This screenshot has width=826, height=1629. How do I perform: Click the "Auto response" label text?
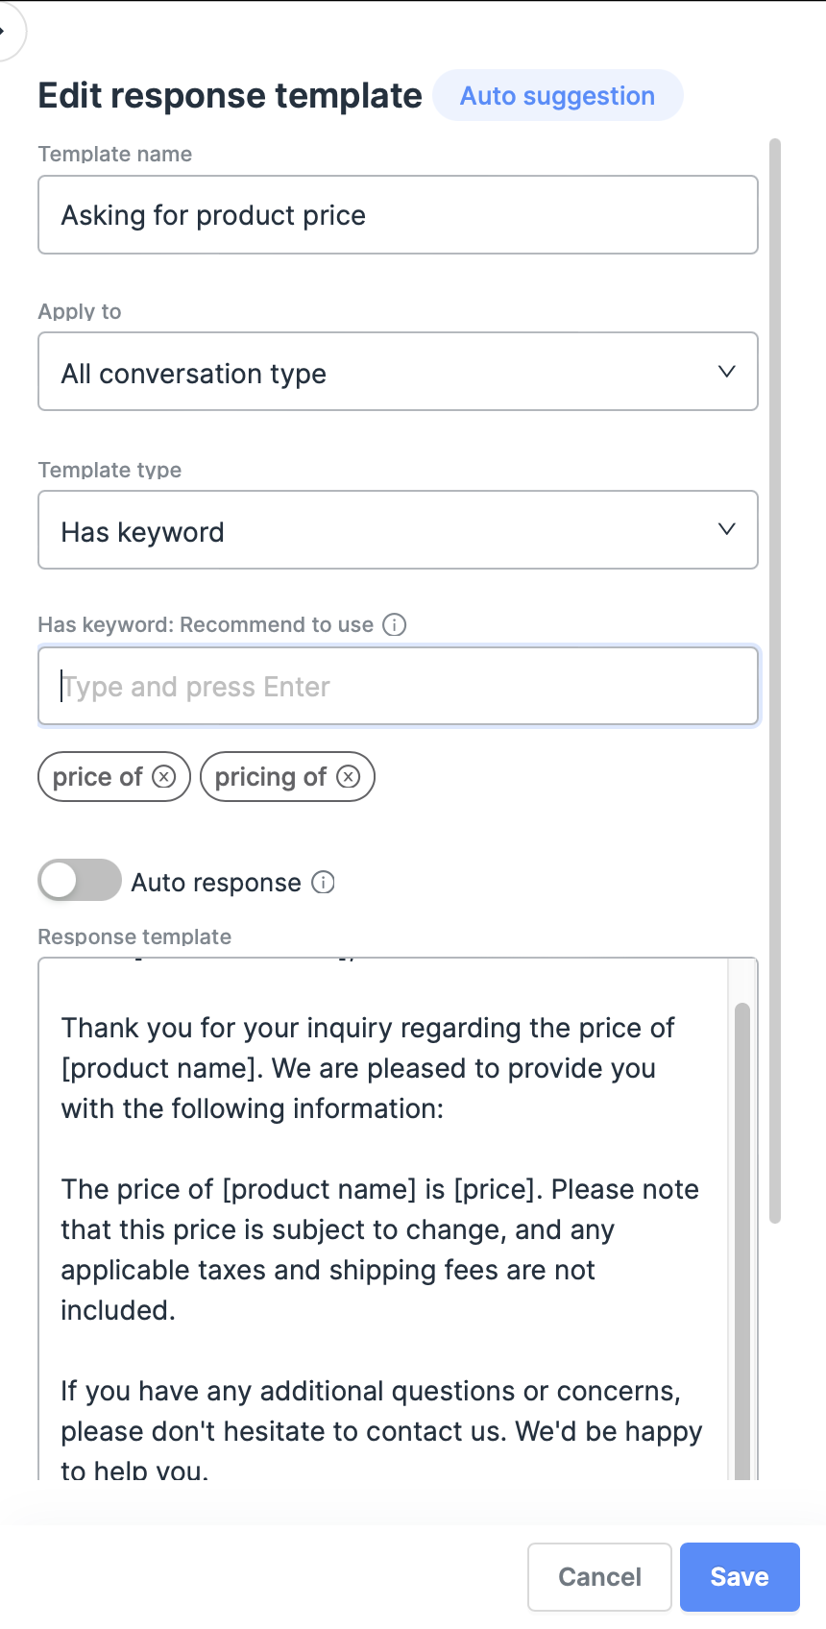pyautogui.click(x=216, y=883)
